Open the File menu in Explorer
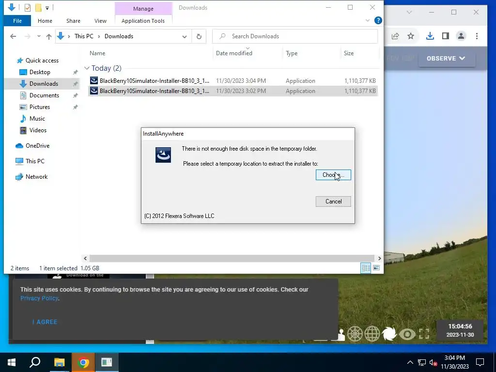 pos(17,21)
